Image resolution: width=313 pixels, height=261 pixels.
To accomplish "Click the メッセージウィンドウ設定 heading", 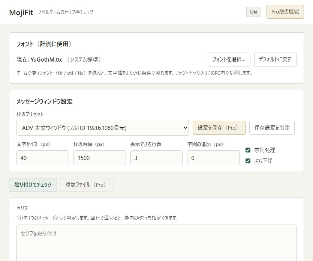I will (44, 101).
